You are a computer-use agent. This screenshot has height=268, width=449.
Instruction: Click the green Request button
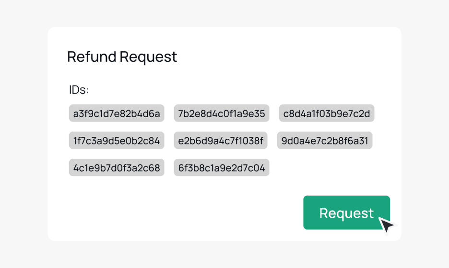pyautogui.click(x=346, y=212)
